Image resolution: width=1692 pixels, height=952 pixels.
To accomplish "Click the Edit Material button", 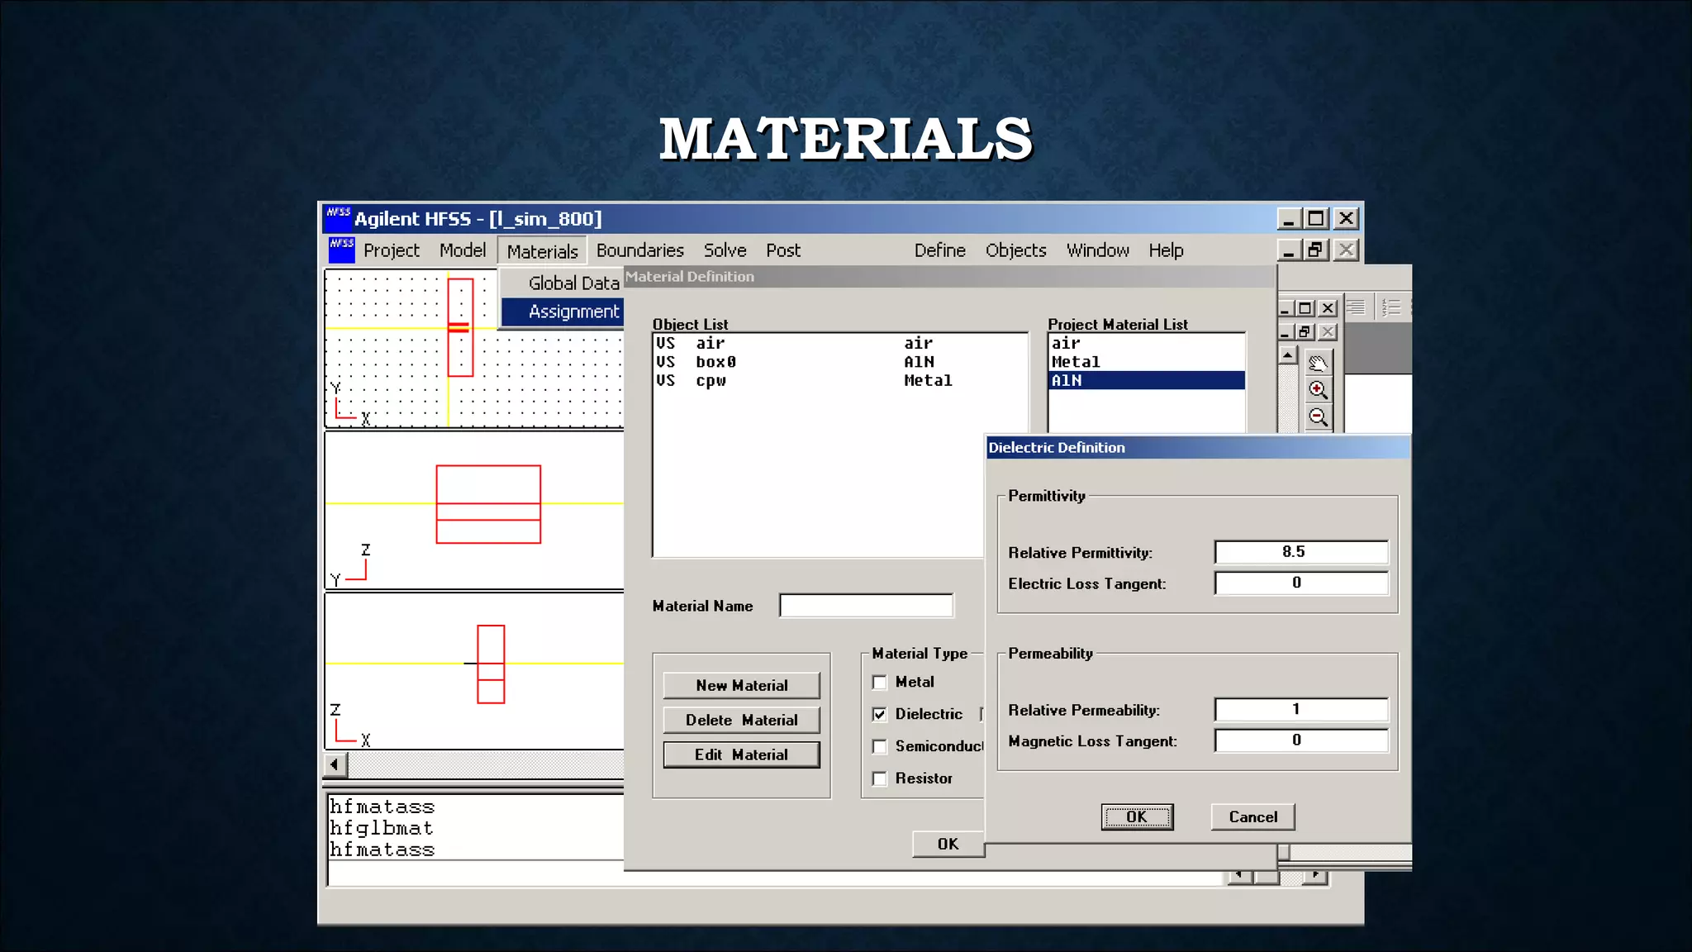I will (742, 754).
